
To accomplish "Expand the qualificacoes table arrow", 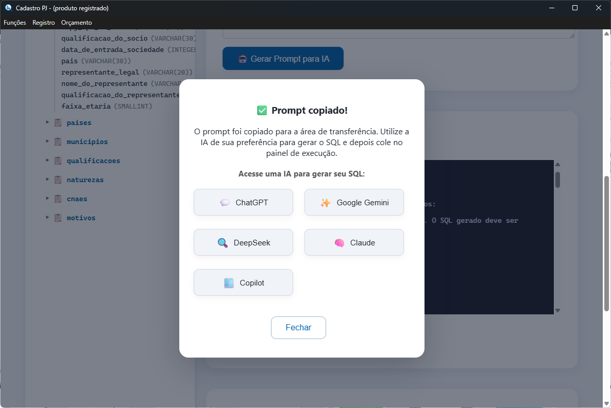I will 47,161.
